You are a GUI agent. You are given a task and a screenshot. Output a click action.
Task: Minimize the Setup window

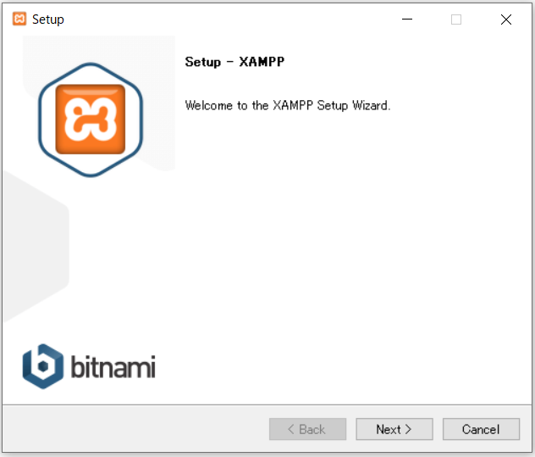[x=407, y=20]
